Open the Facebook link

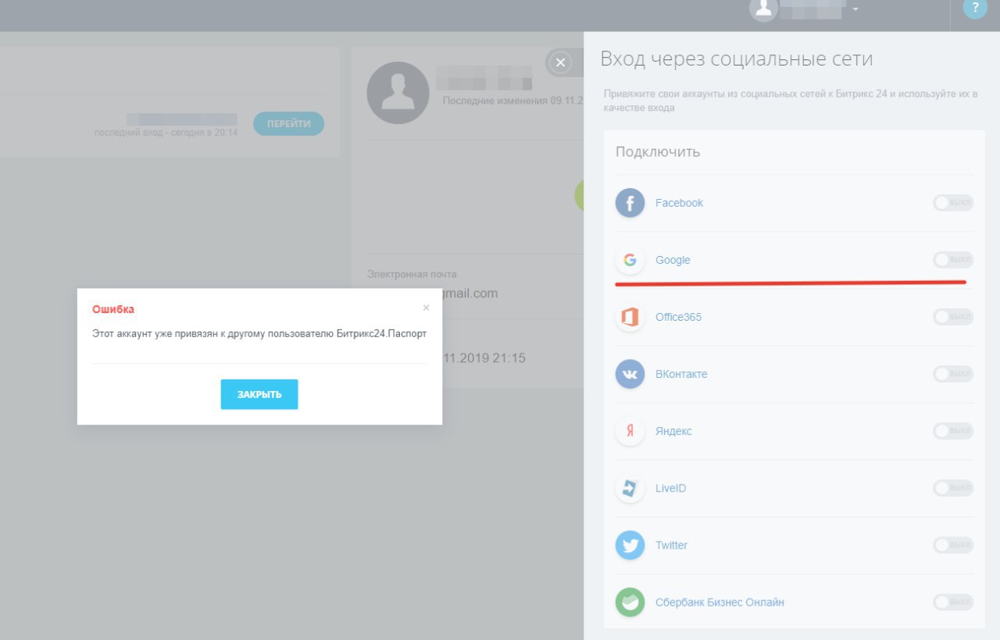[679, 203]
